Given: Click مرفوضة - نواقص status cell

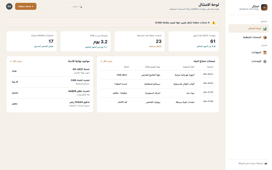Looking at the screenshot, I should pos(120,93).
